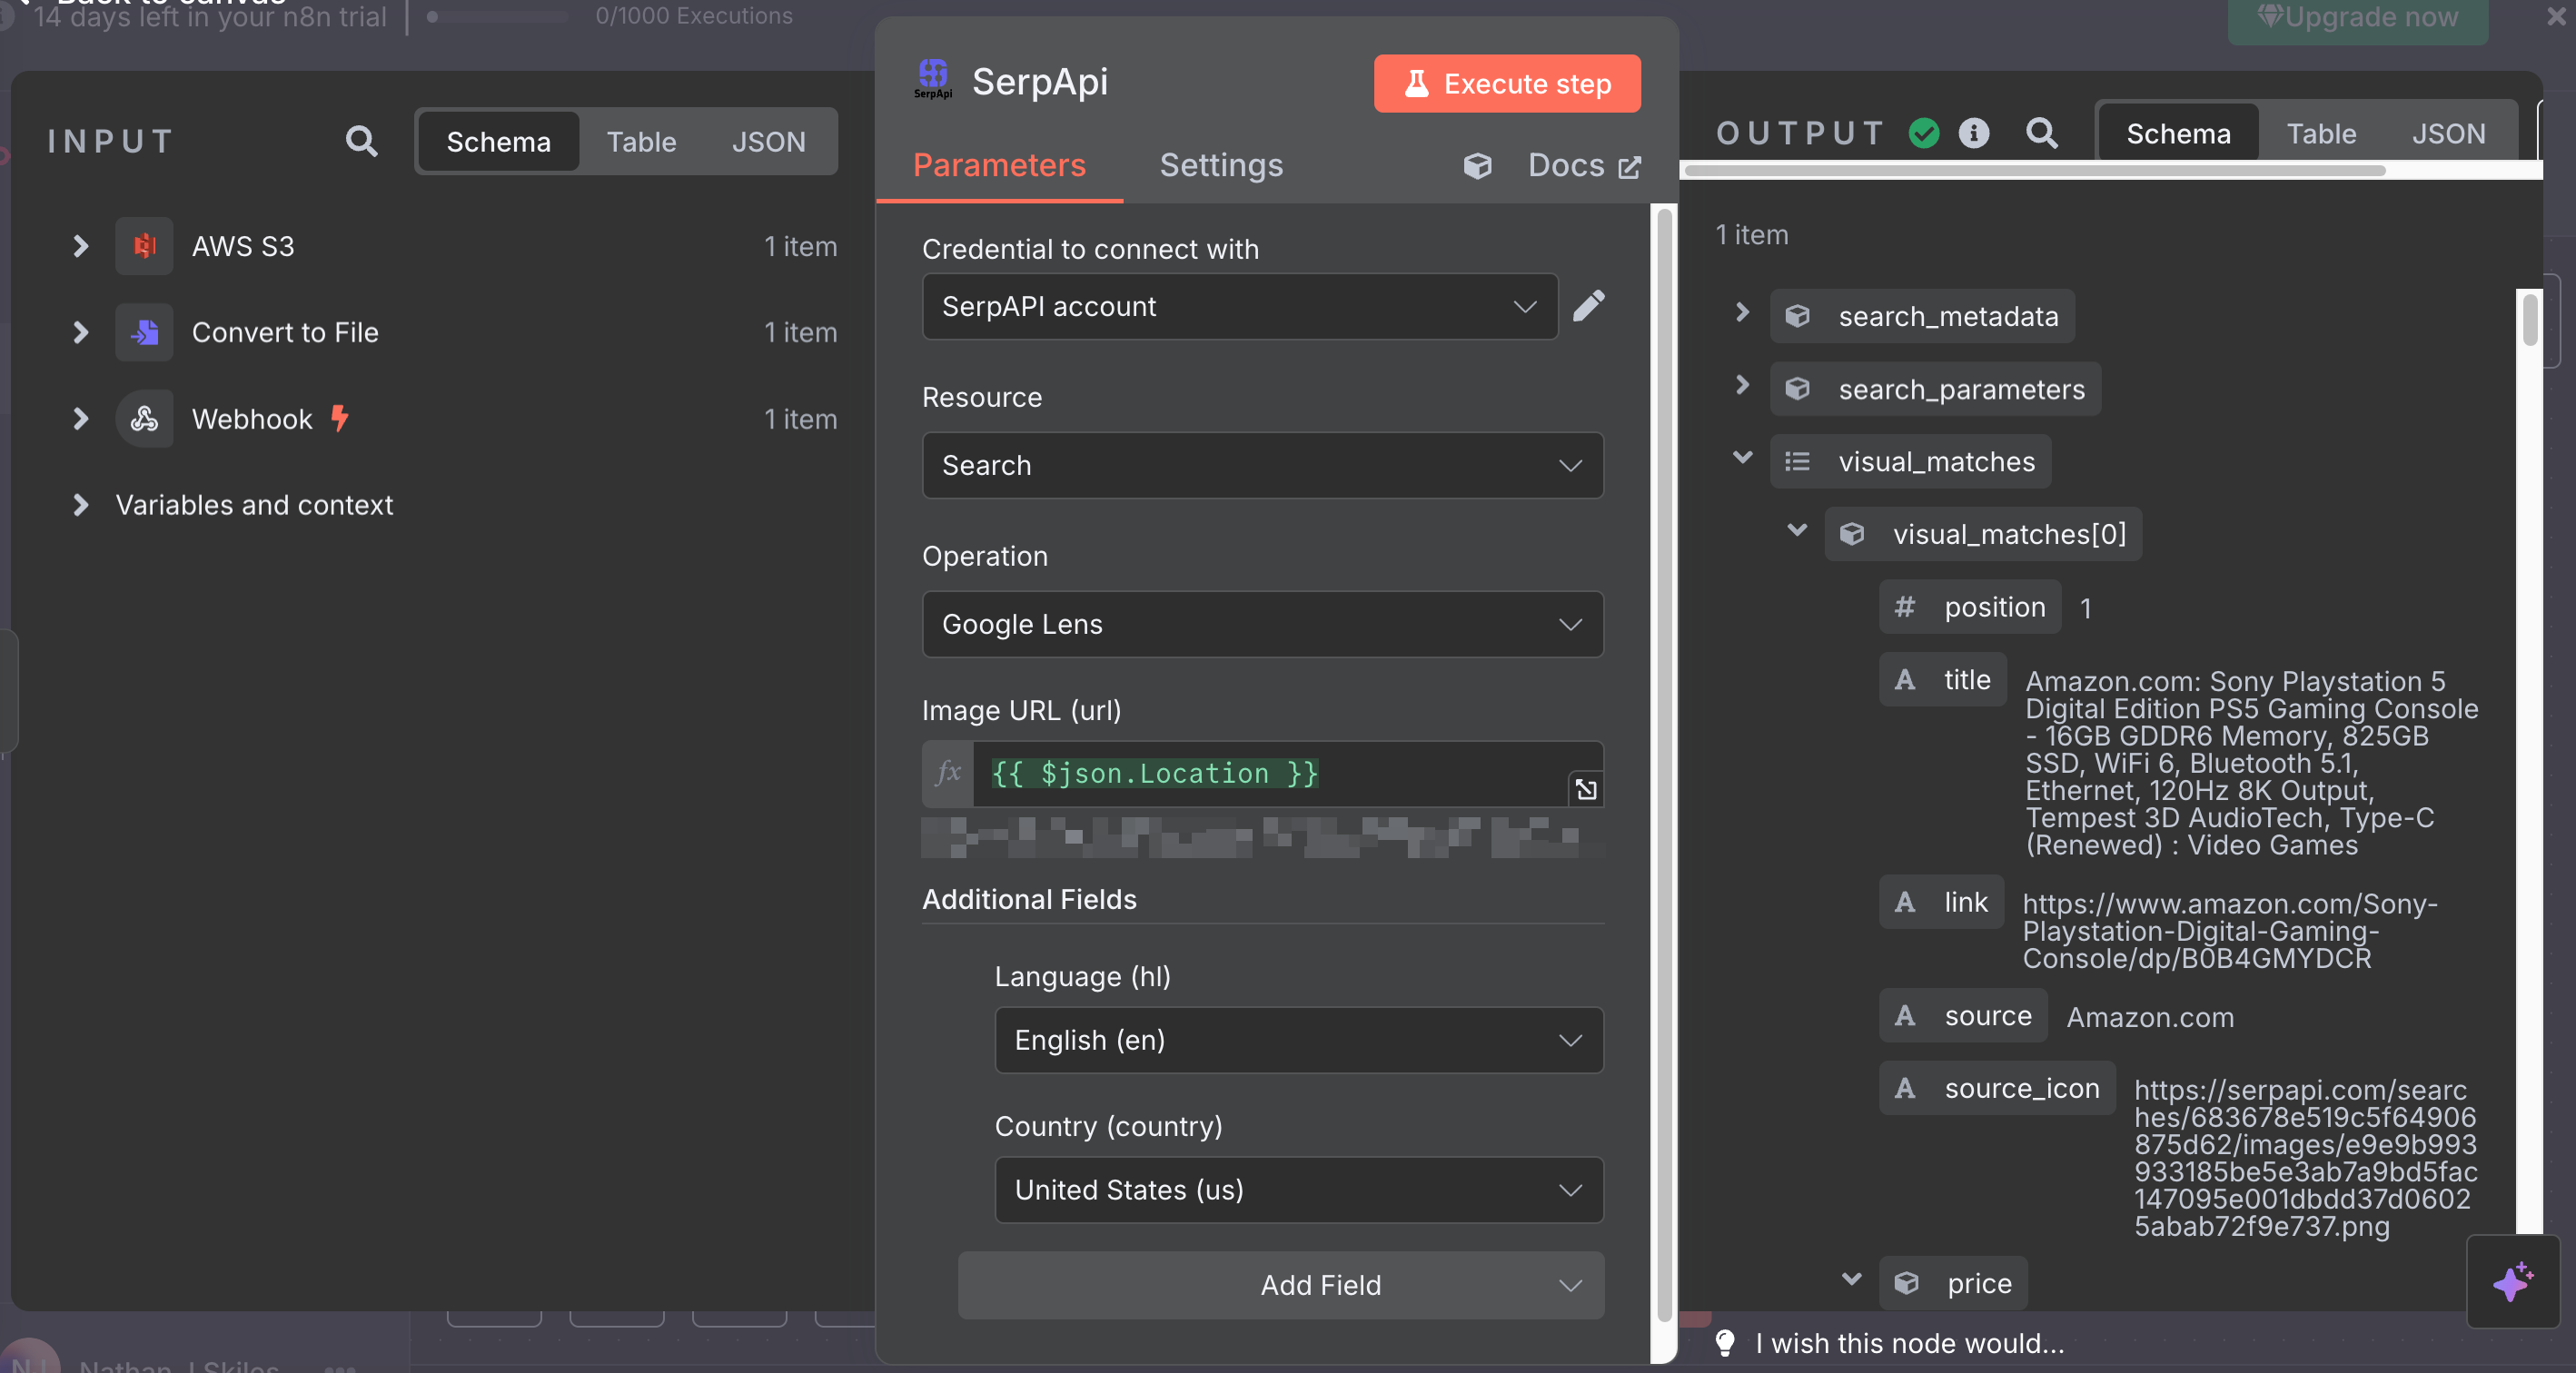Click the Webhook node icon
The height and width of the screenshot is (1373, 2576).
click(x=144, y=419)
